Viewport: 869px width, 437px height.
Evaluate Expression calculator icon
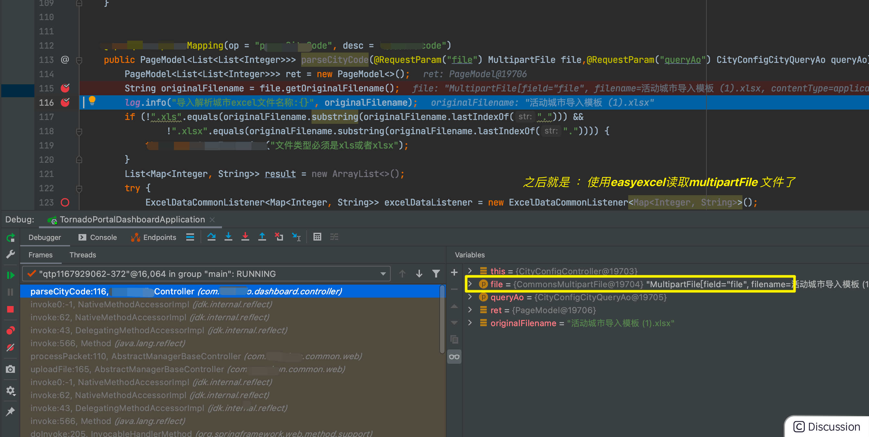click(317, 237)
